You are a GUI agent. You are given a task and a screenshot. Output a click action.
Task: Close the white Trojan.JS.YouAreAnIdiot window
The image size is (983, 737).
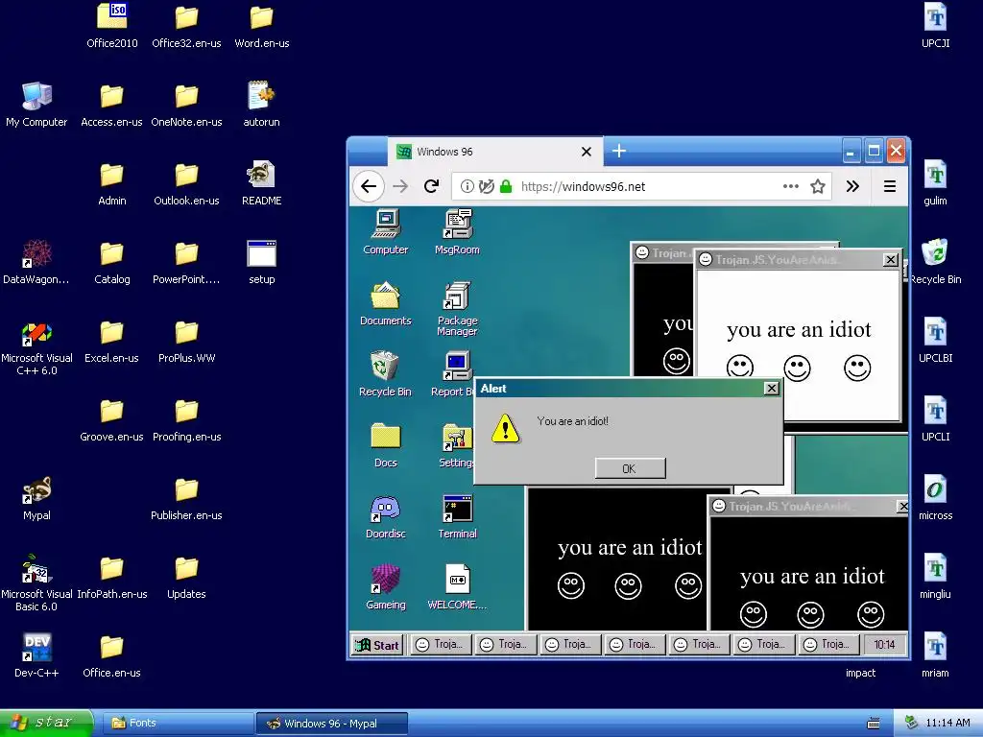tap(890, 259)
